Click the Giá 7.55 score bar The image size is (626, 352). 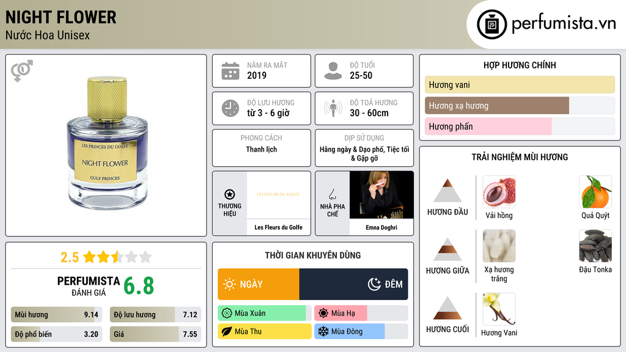(x=155, y=334)
